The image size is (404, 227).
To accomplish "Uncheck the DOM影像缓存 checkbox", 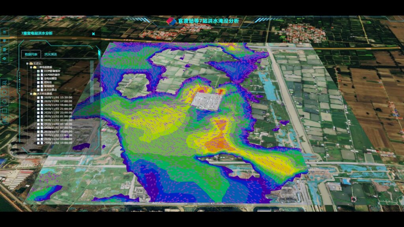I will (38, 71).
